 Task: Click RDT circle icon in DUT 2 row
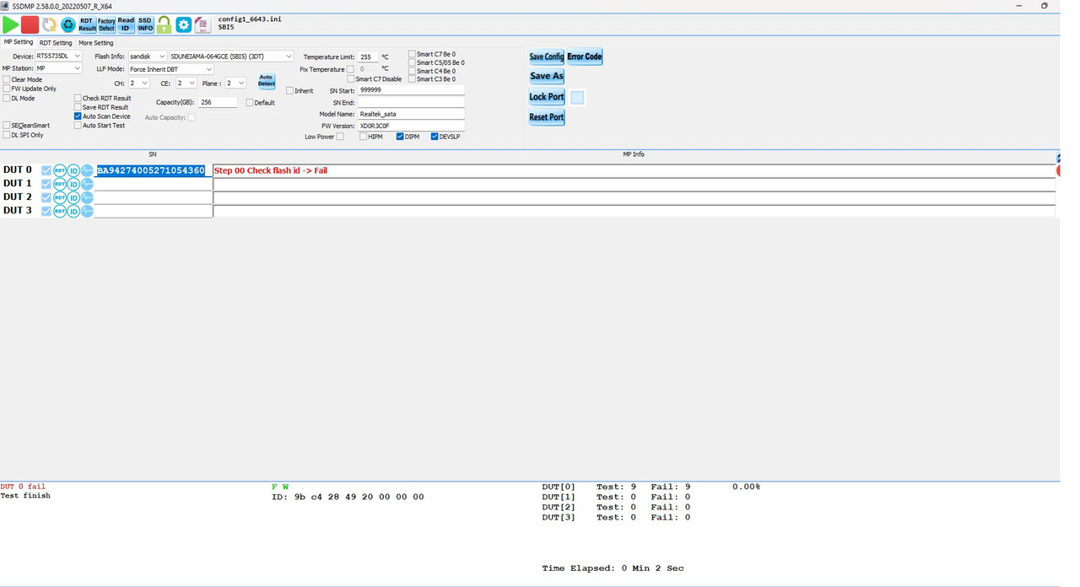60,197
